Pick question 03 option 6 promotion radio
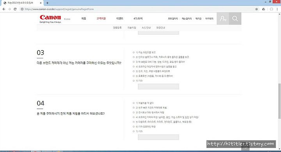Viewport: 281px width, 152px height. (133, 76)
